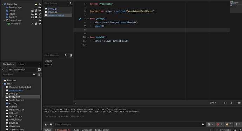Select health_bar.tscn file

tap(16, 100)
